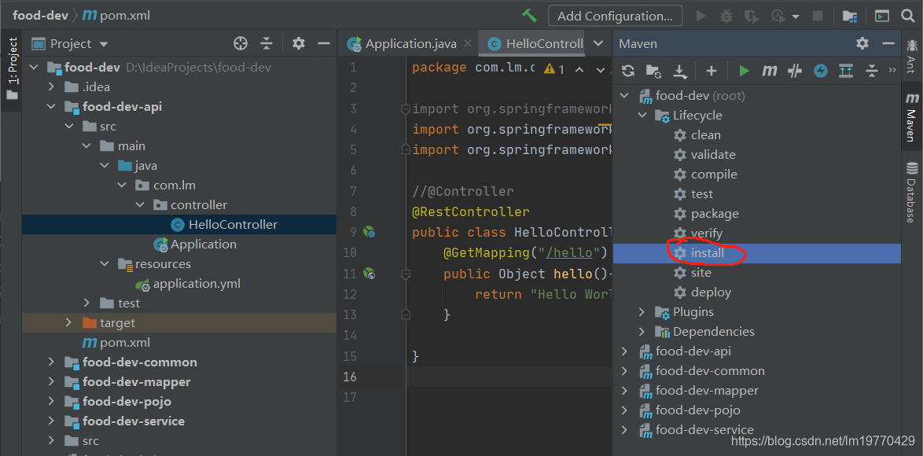
Task: Click Add Configuration button
Action: (615, 16)
